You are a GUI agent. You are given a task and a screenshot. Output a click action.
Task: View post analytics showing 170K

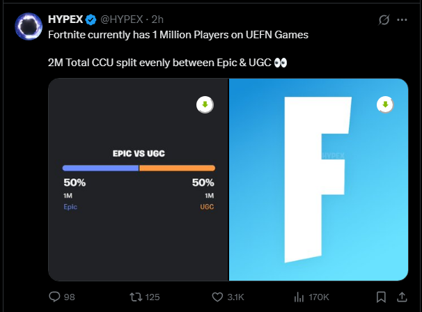(x=299, y=297)
